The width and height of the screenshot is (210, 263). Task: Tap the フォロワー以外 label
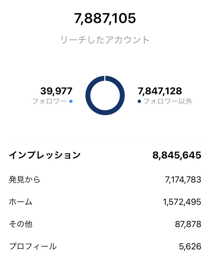pos(168,101)
